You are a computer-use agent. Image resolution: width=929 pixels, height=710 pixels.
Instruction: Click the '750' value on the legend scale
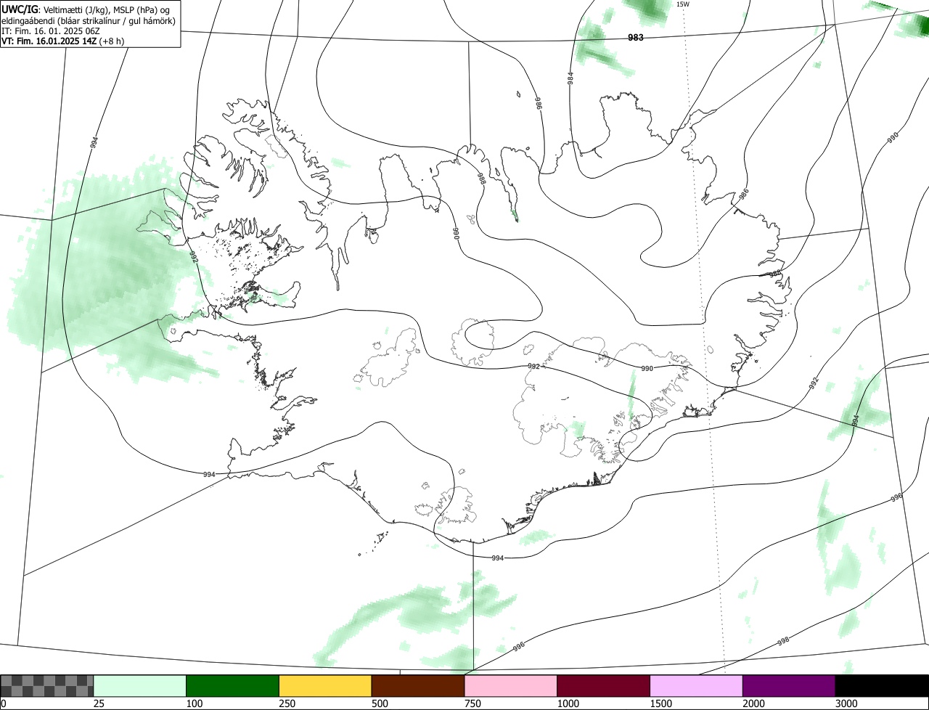click(472, 704)
